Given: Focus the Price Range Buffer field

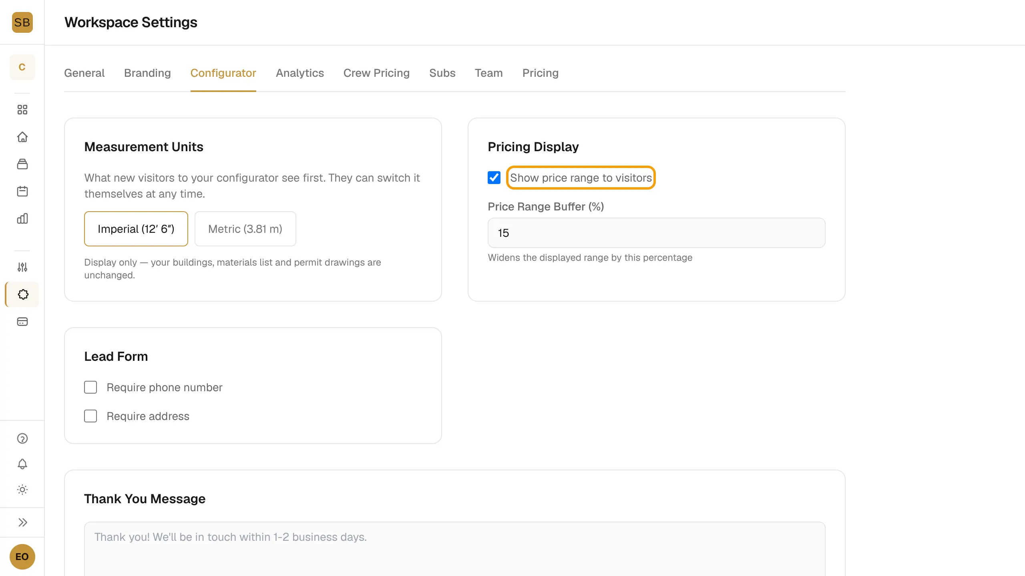Looking at the screenshot, I should pyautogui.click(x=656, y=233).
